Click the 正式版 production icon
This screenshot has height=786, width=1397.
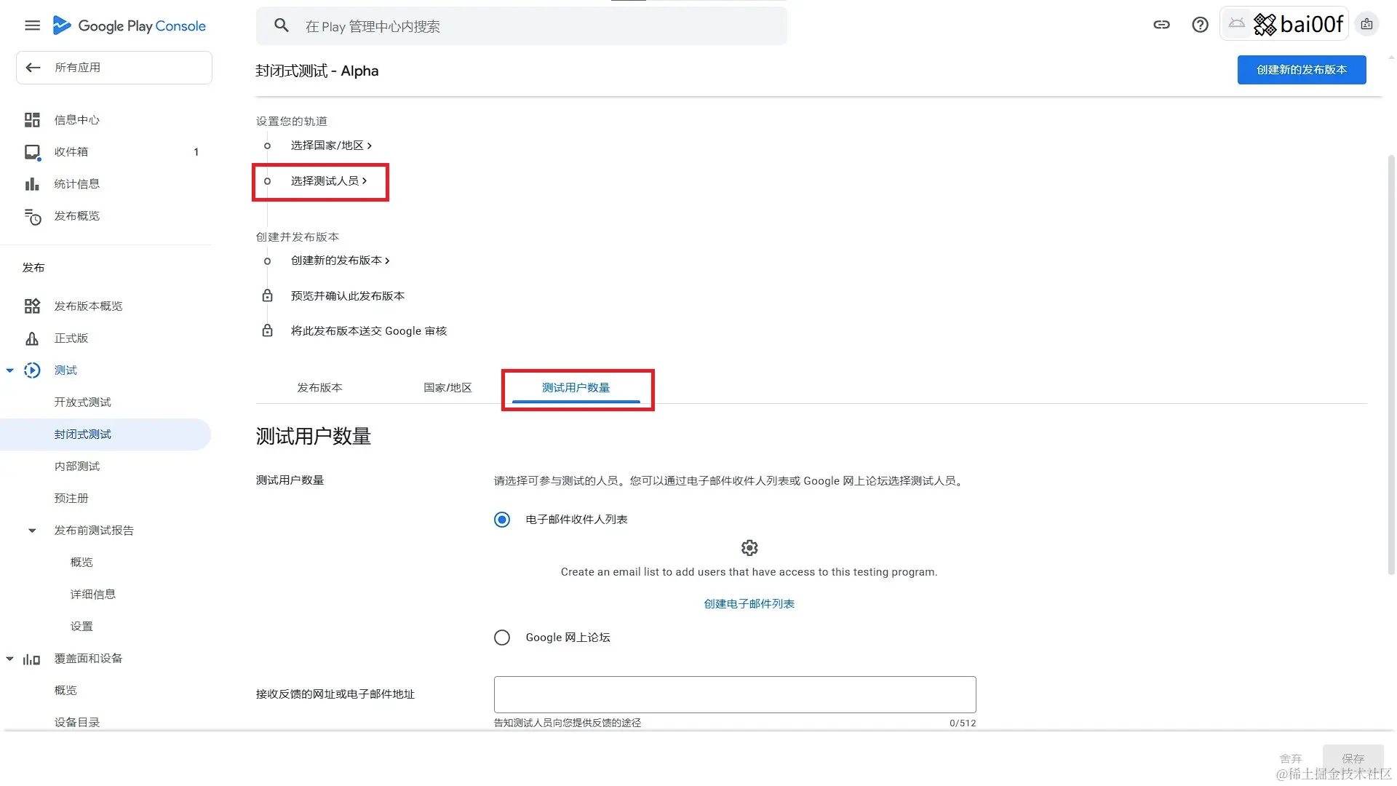(32, 338)
